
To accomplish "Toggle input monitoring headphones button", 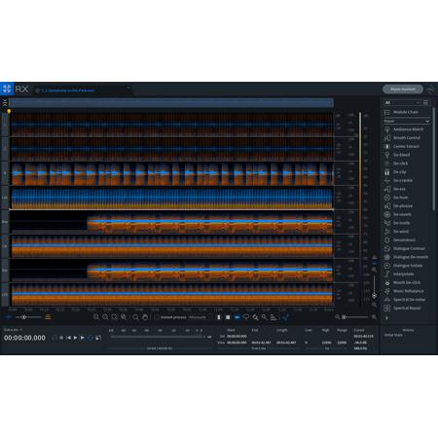I will [55, 338].
